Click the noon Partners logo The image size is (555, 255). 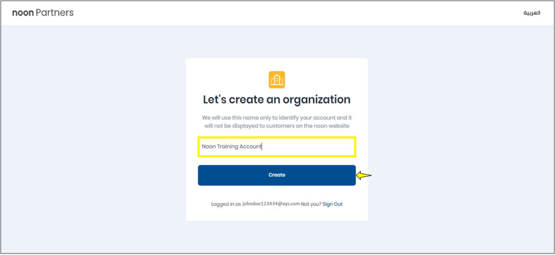[43, 13]
